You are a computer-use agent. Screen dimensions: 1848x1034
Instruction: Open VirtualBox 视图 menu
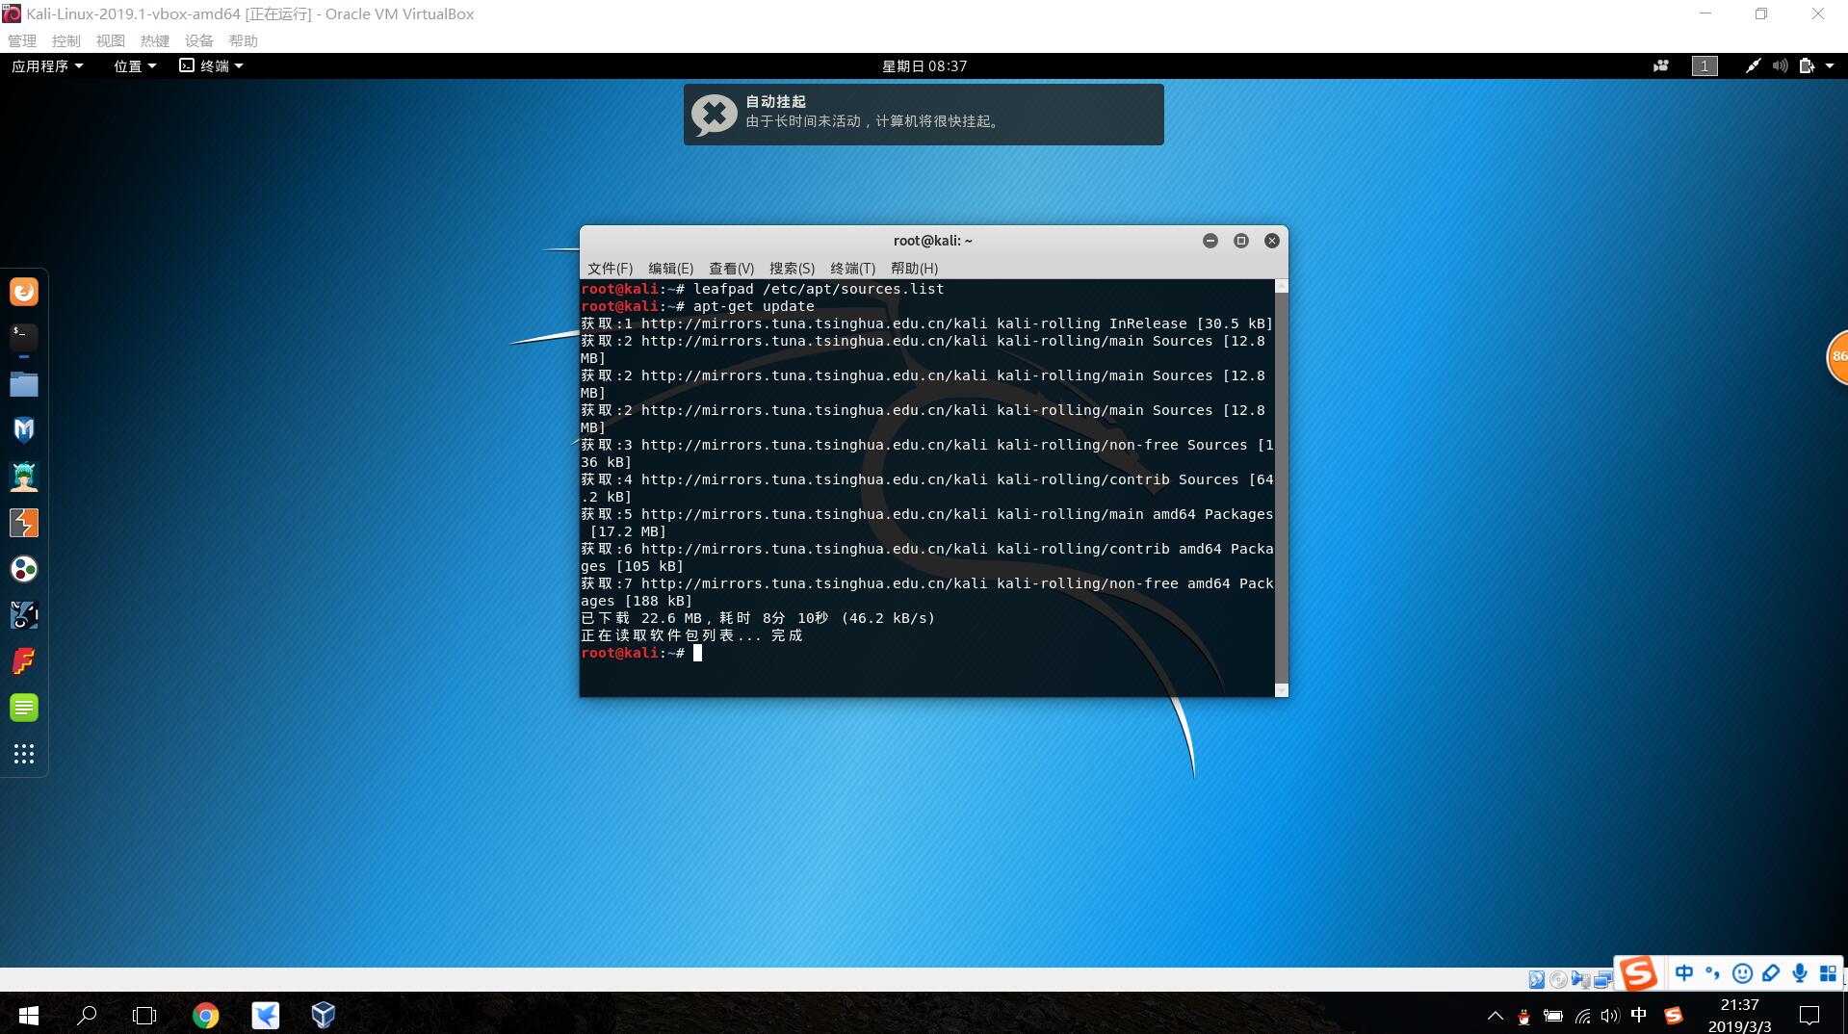[111, 40]
